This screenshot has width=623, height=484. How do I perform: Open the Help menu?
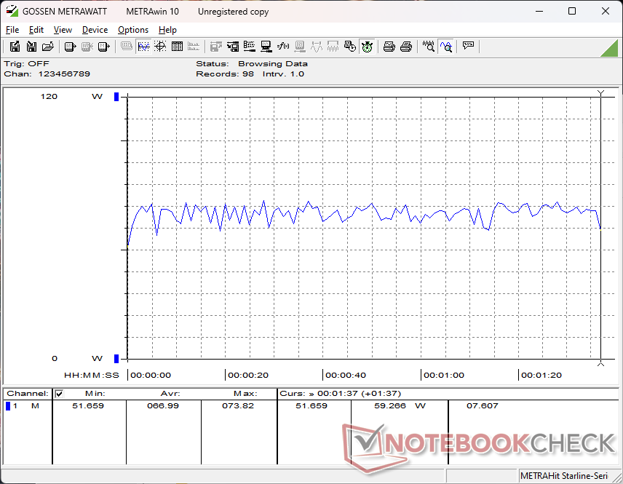(x=167, y=30)
